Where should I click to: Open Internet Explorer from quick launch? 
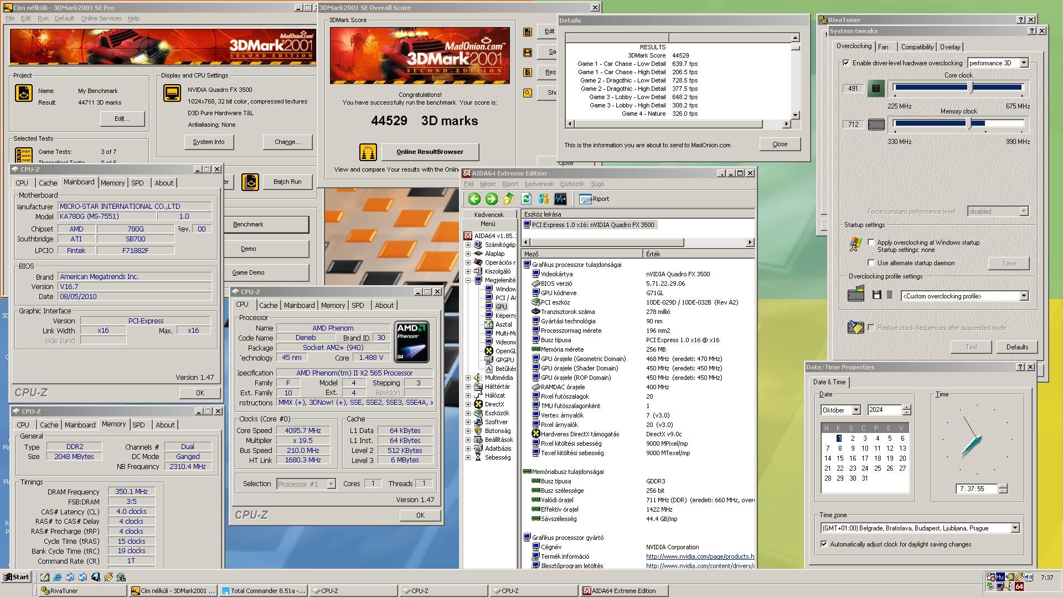pyautogui.click(x=57, y=577)
